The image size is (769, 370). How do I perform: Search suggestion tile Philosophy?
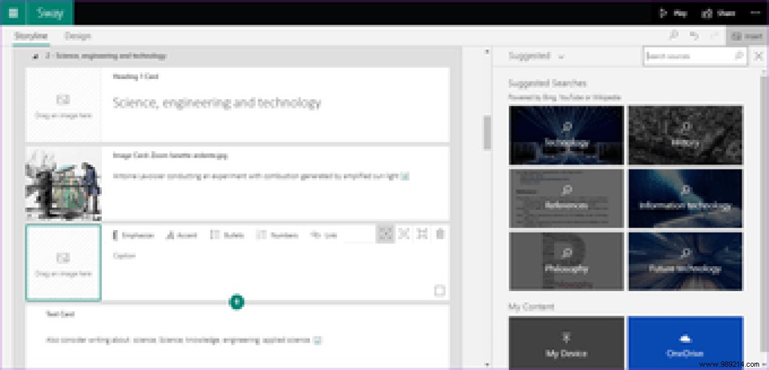(x=567, y=261)
